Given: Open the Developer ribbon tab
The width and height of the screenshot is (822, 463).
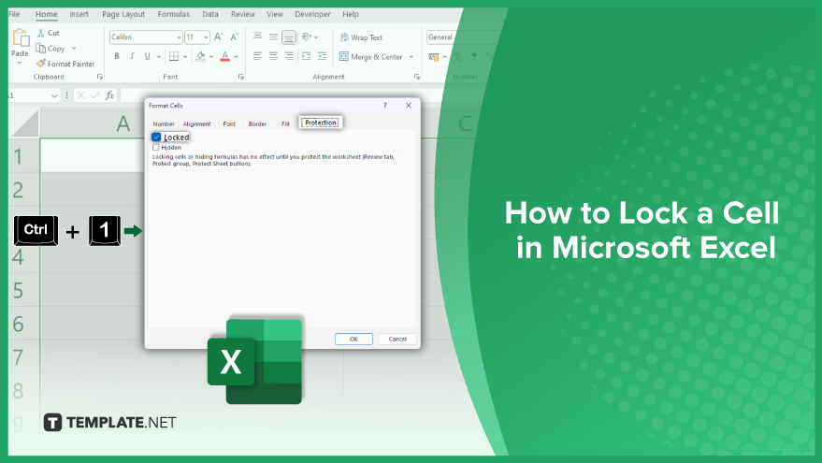Looking at the screenshot, I should tap(312, 14).
